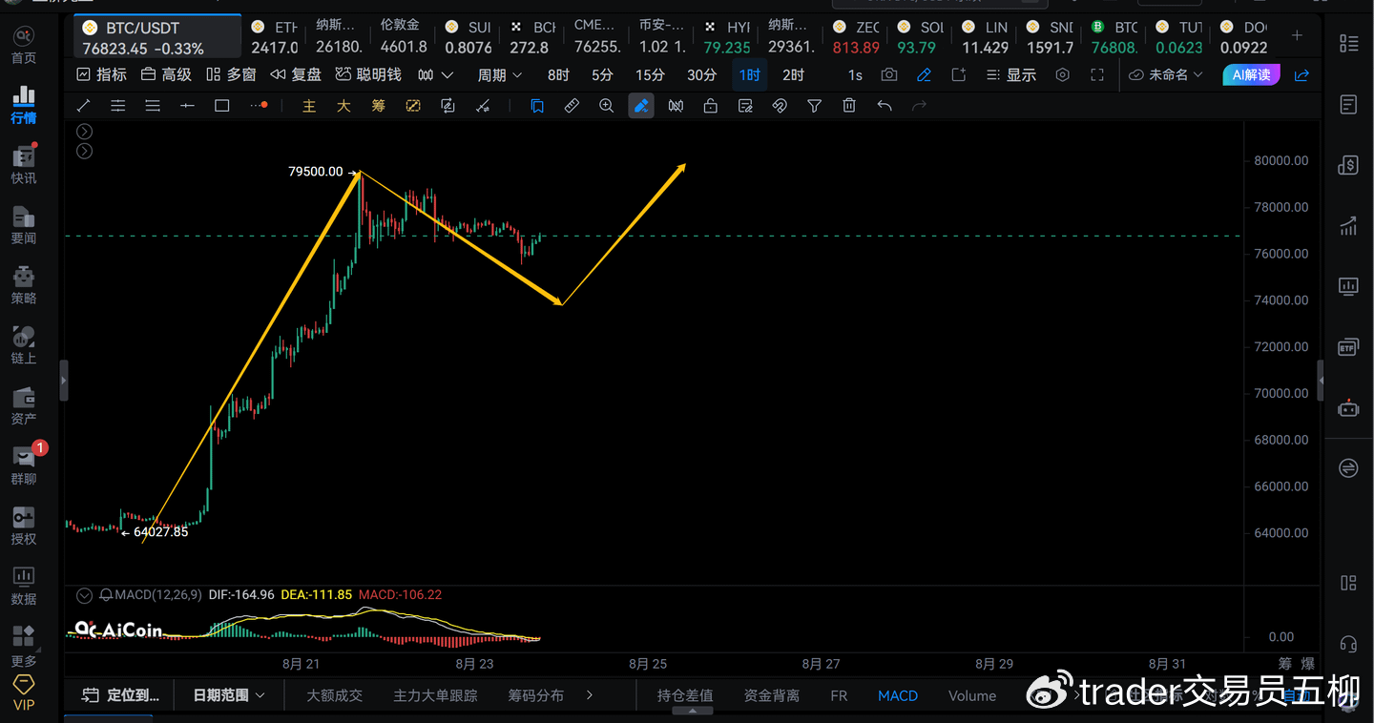1374x723 pixels.
Task: Click the highlighted brush drawing tool
Action: click(641, 106)
